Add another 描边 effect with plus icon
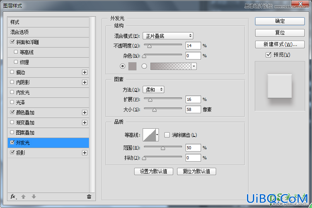Screen dimensions: 312x208 point(85,72)
